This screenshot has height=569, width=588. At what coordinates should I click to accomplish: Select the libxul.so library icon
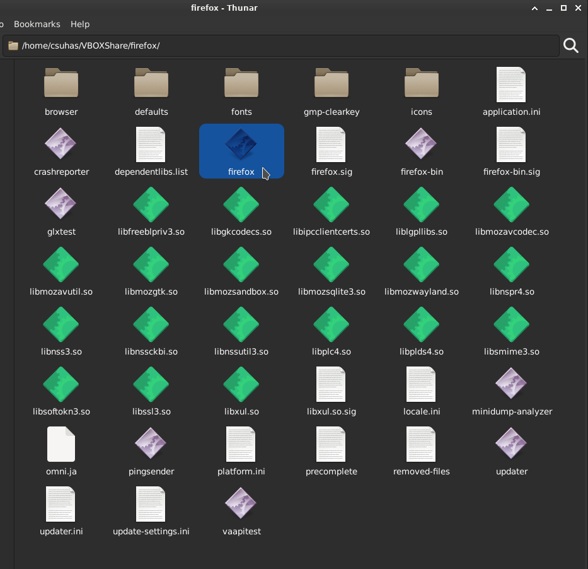pyautogui.click(x=241, y=385)
